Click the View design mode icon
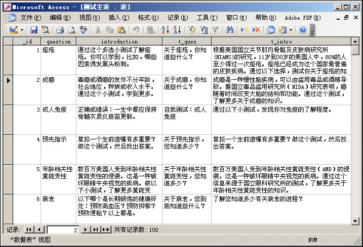 point(14,30)
